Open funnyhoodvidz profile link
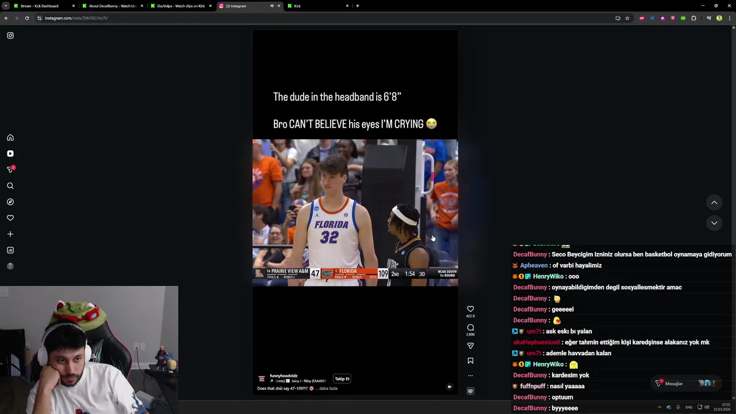 [283, 376]
